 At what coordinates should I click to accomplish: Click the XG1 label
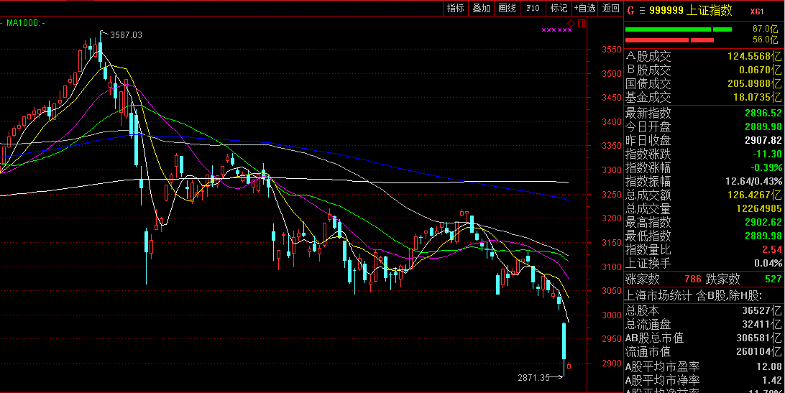(x=757, y=11)
